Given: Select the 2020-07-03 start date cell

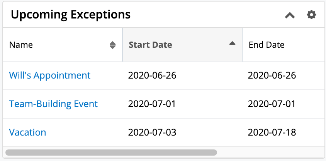Looking at the screenshot, I should click(x=152, y=133).
